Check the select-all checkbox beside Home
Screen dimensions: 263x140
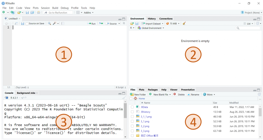coord(131,99)
